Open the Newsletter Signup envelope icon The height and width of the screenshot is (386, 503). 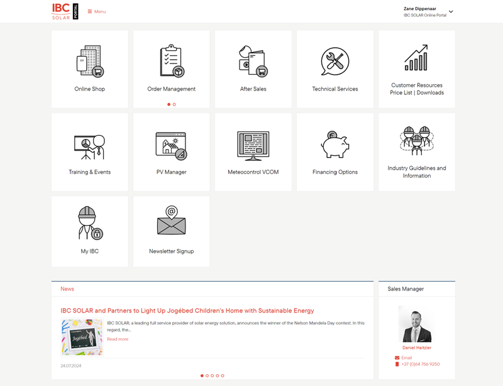click(x=171, y=221)
